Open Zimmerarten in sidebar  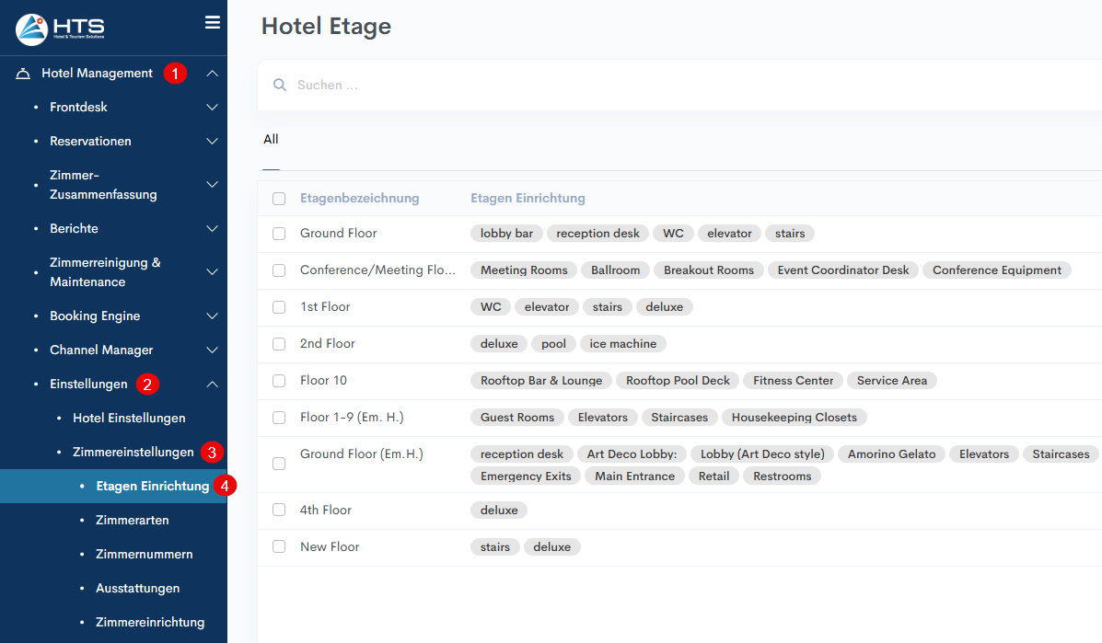(x=132, y=520)
